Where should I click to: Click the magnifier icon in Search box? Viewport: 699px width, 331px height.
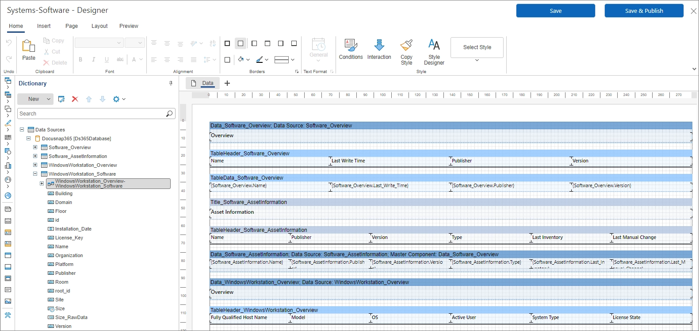[x=169, y=114]
